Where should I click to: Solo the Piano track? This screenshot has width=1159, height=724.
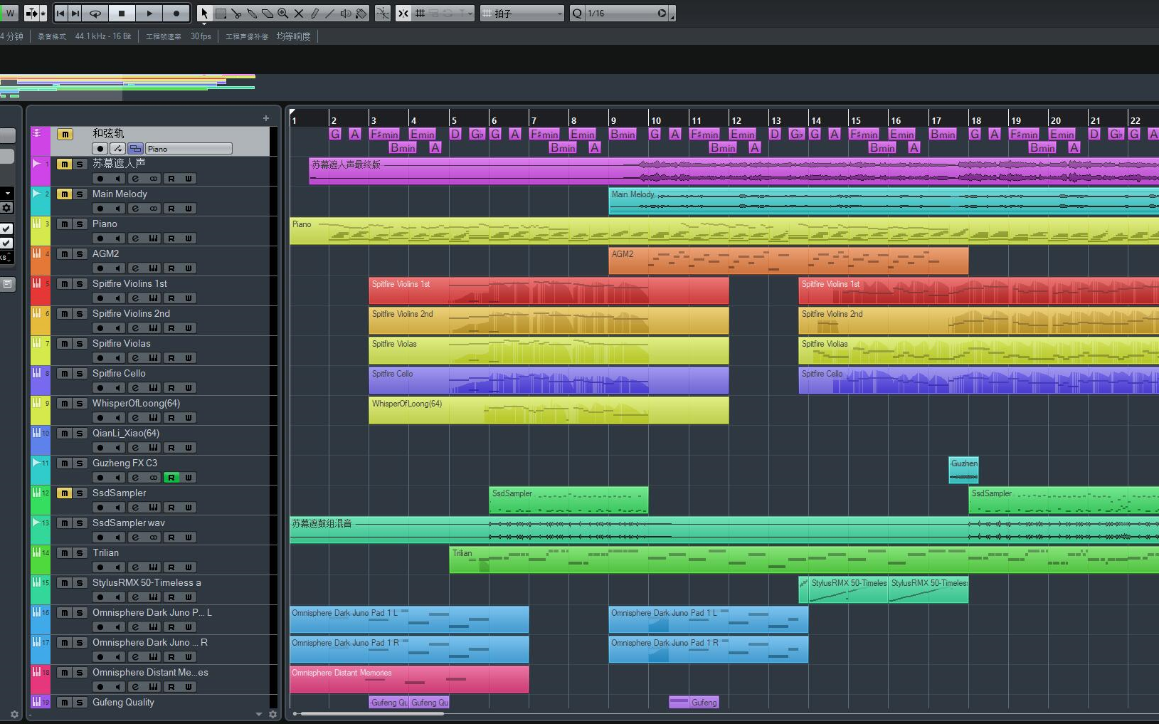click(x=80, y=224)
